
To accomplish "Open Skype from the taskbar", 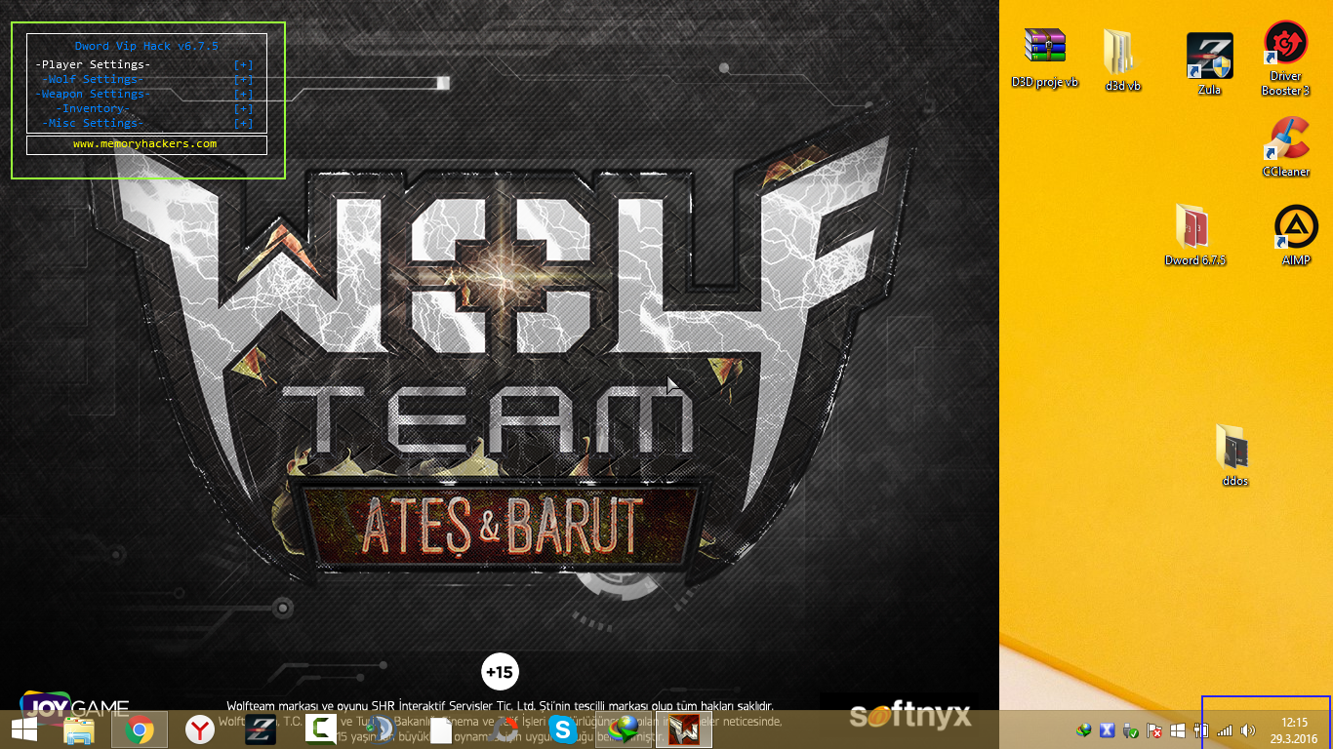I will (562, 729).
